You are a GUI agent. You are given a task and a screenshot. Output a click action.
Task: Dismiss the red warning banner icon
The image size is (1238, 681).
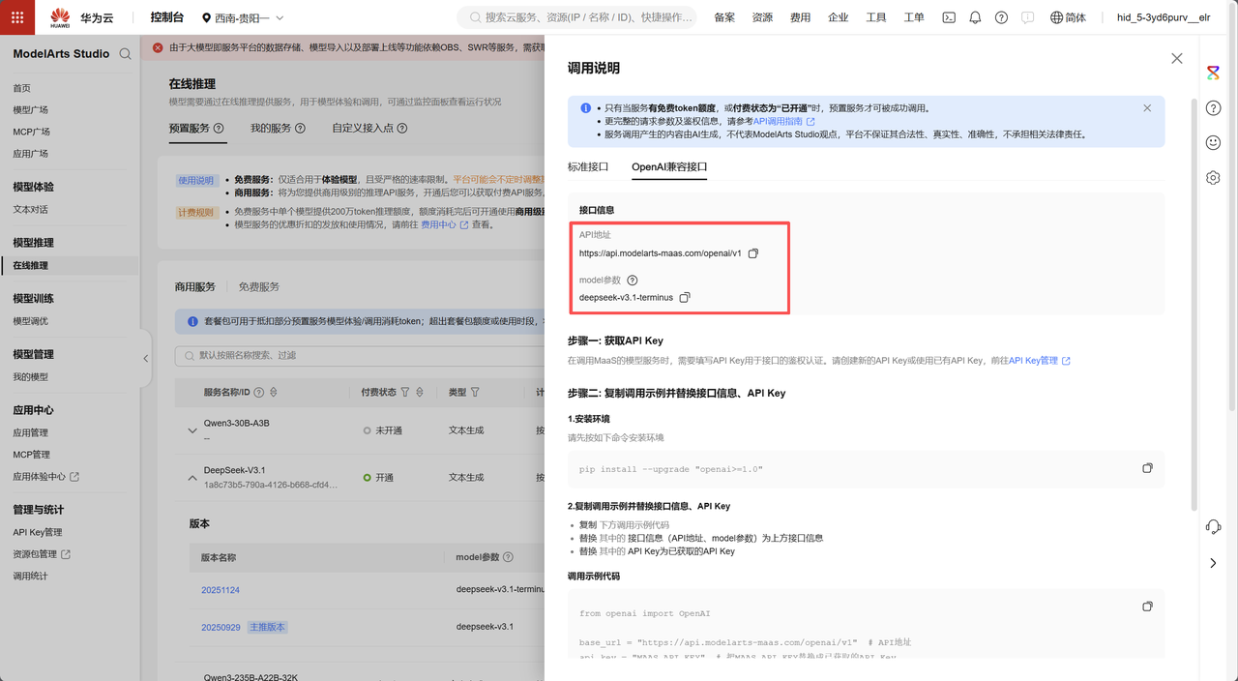click(158, 47)
